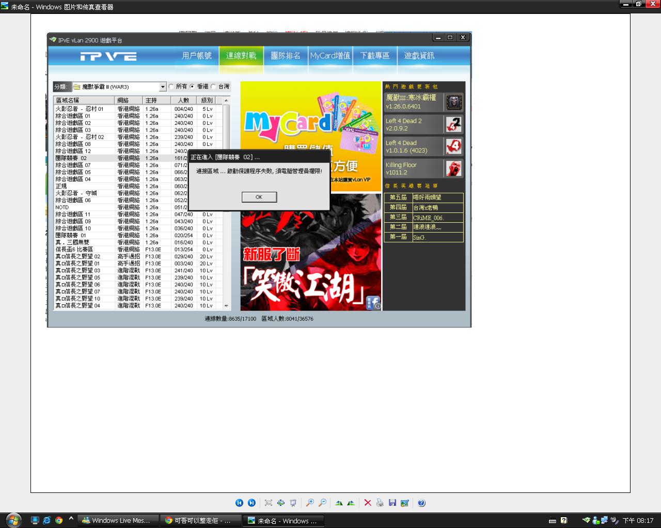Print the current image
This screenshot has height=528, width=661.
coord(380,503)
